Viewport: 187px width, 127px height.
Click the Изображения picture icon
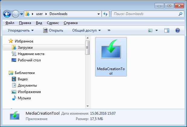pos(14,92)
